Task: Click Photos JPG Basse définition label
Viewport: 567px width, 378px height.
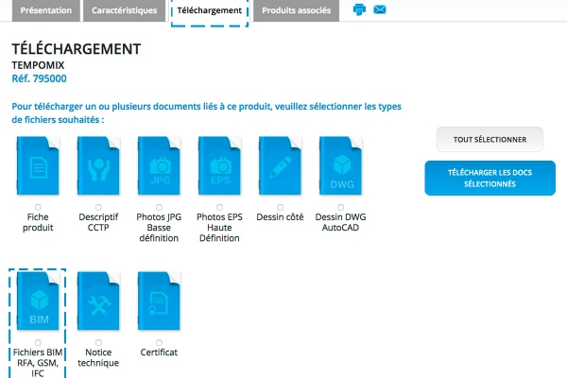Action: click(159, 227)
